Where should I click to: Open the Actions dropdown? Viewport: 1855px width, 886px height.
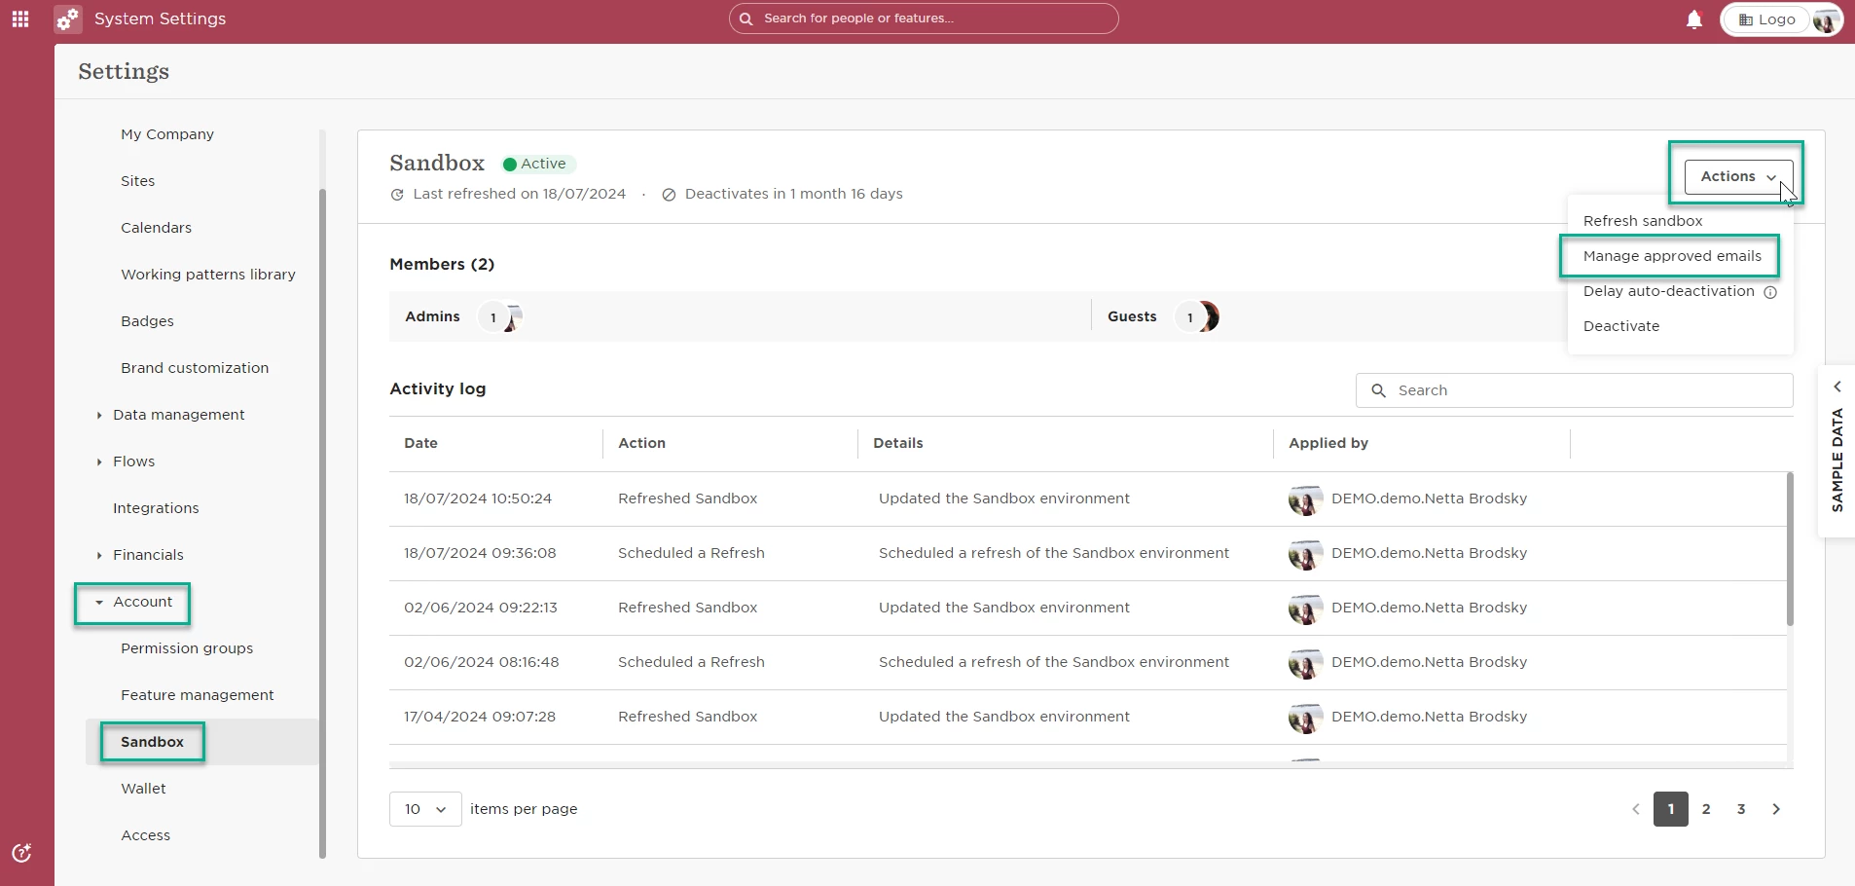click(x=1738, y=176)
